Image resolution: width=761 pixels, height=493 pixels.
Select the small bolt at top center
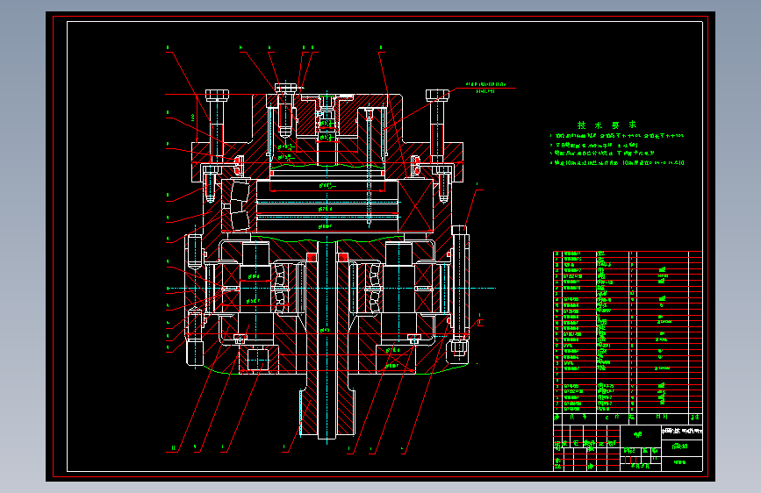point(285,88)
